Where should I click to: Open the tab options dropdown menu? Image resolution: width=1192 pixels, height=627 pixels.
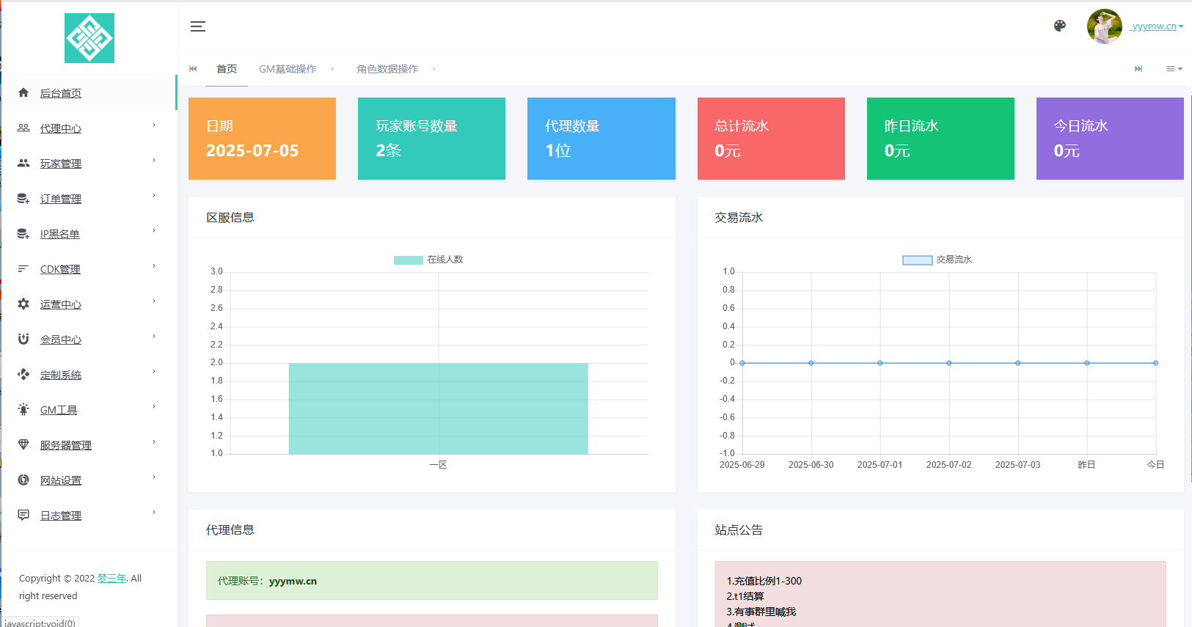click(1174, 69)
